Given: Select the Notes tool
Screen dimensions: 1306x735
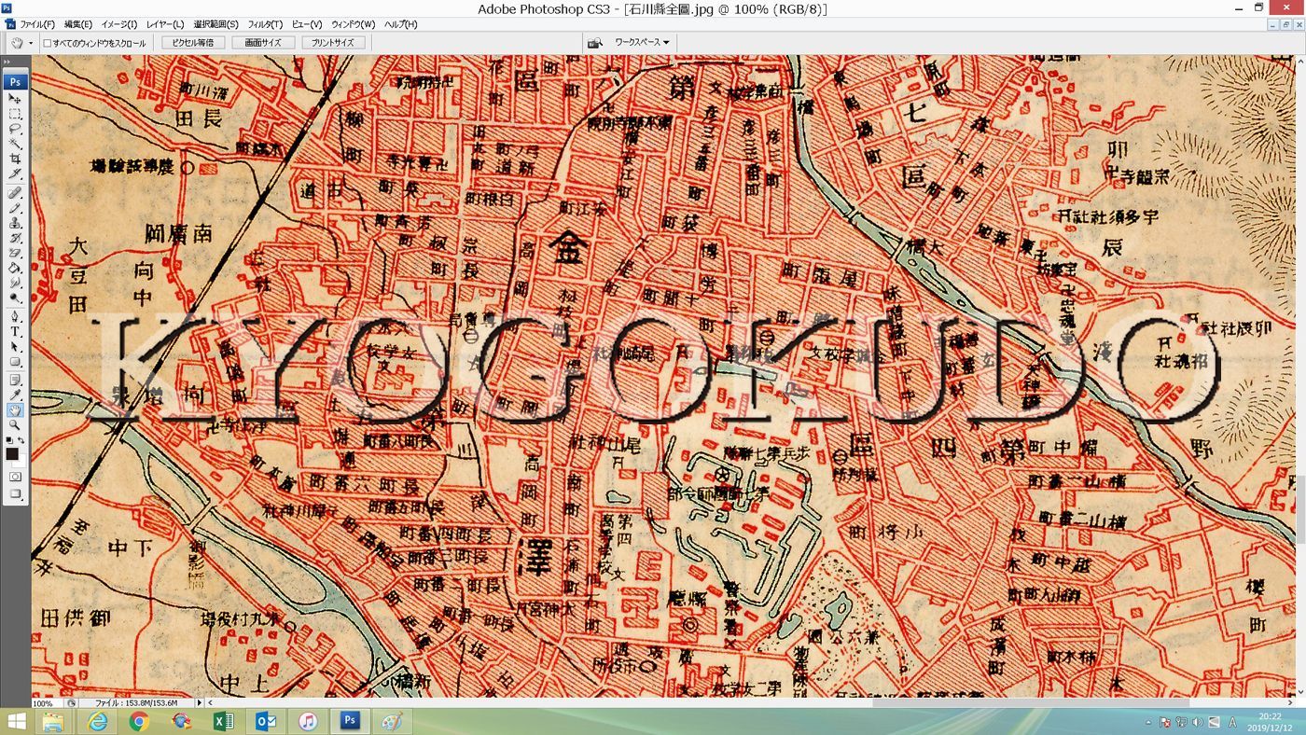Looking at the screenshot, I should pos(15,380).
